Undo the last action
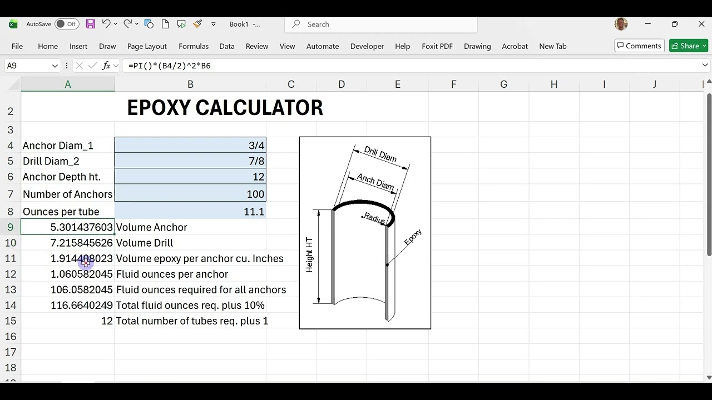The height and width of the screenshot is (400, 712). click(106, 24)
